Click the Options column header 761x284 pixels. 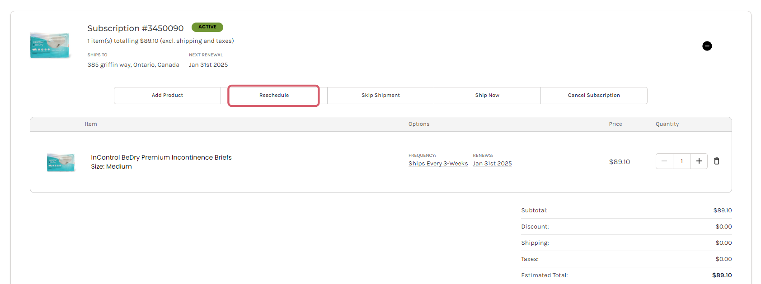(x=419, y=124)
